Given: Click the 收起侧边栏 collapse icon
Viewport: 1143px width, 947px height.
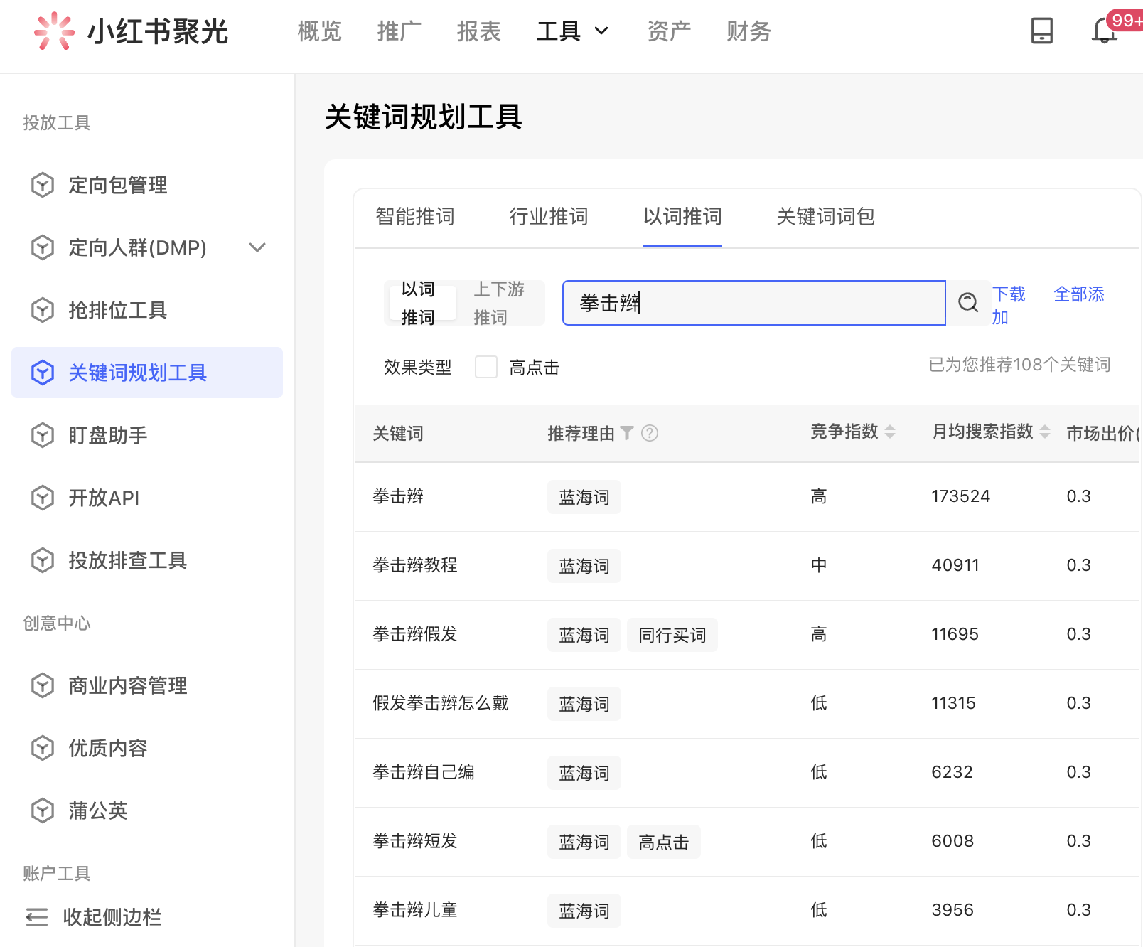Looking at the screenshot, I should pyautogui.click(x=37, y=917).
